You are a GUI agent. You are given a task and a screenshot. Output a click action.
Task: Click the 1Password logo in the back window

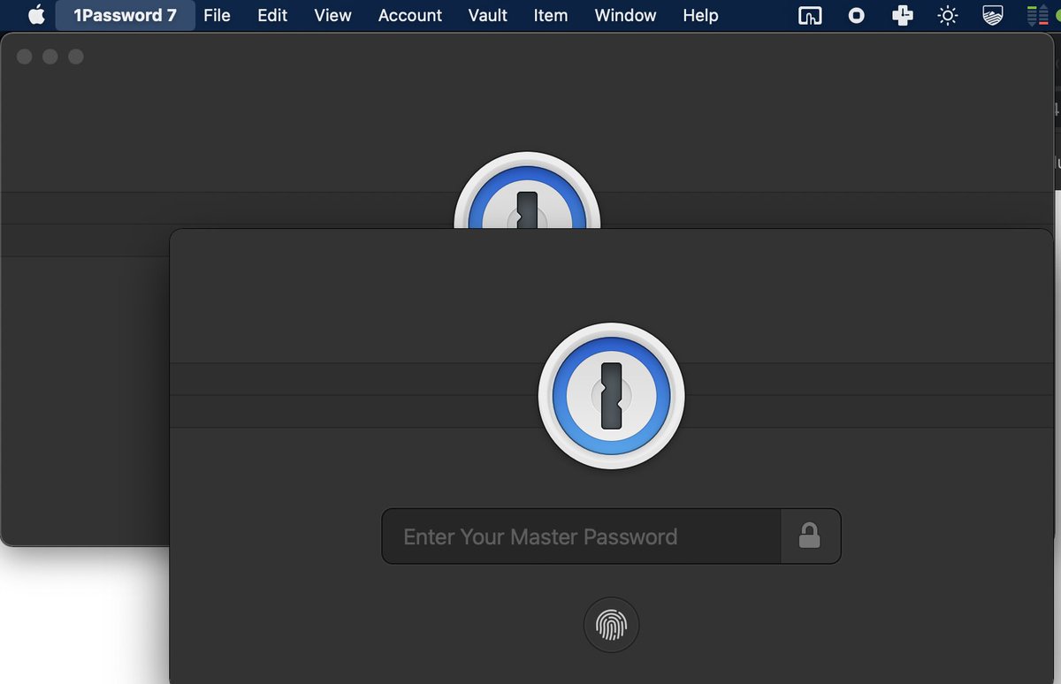click(527, 190)
